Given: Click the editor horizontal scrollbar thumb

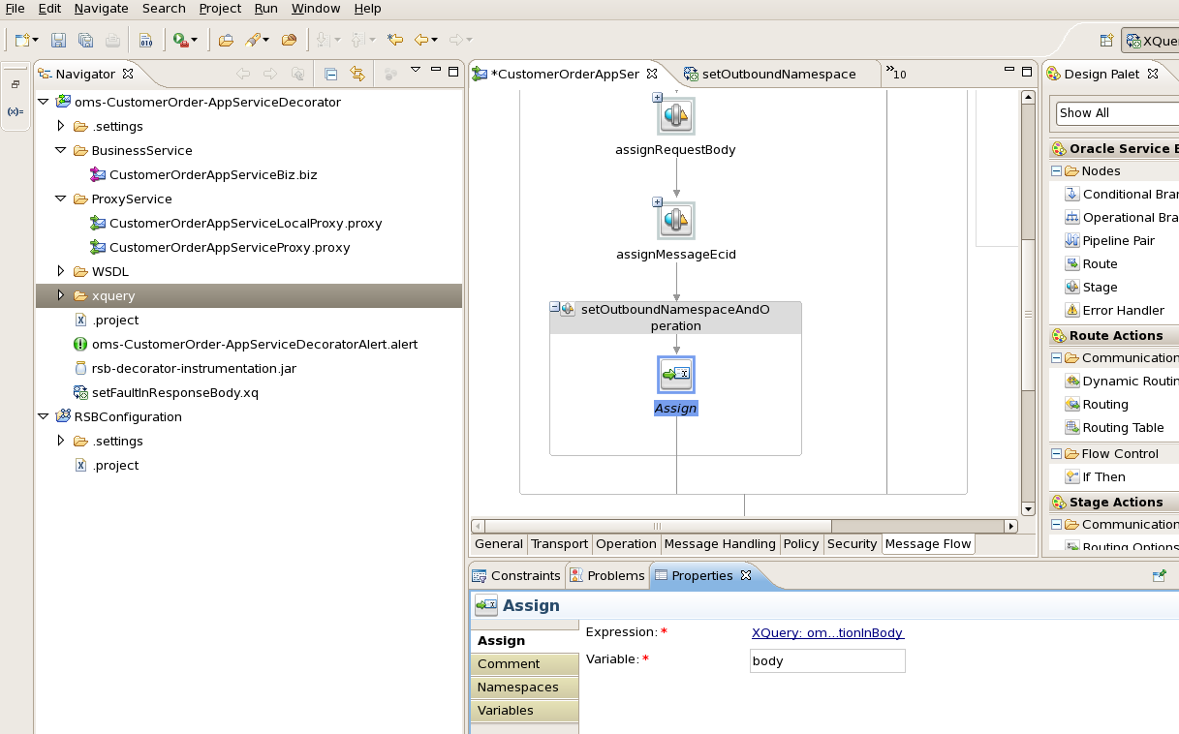Looking at the screenshot, I should [657, 526].
